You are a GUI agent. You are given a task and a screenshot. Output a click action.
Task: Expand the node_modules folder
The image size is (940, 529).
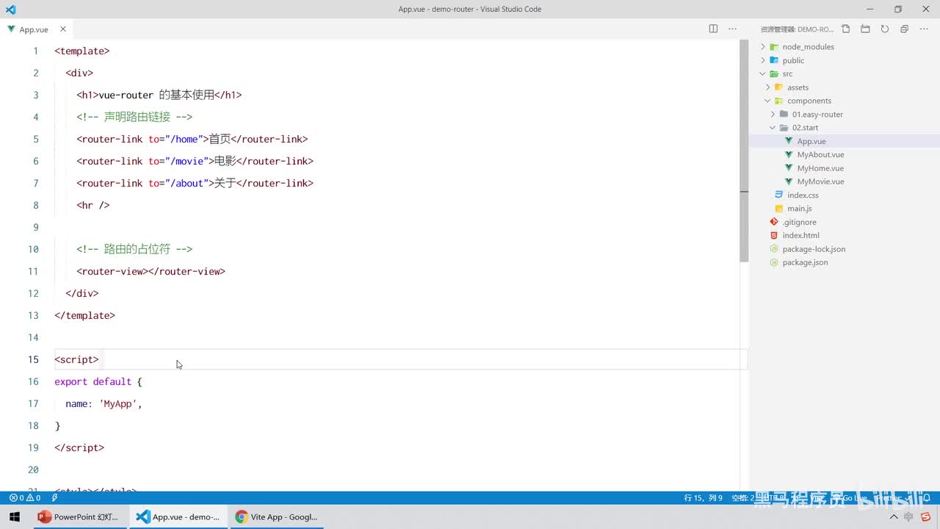(x=763, y=47)
